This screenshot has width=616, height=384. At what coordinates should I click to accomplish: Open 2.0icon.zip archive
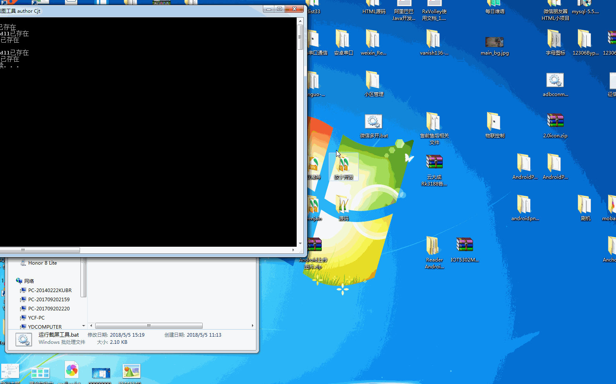pyautogui.click(x=555, y=125)
